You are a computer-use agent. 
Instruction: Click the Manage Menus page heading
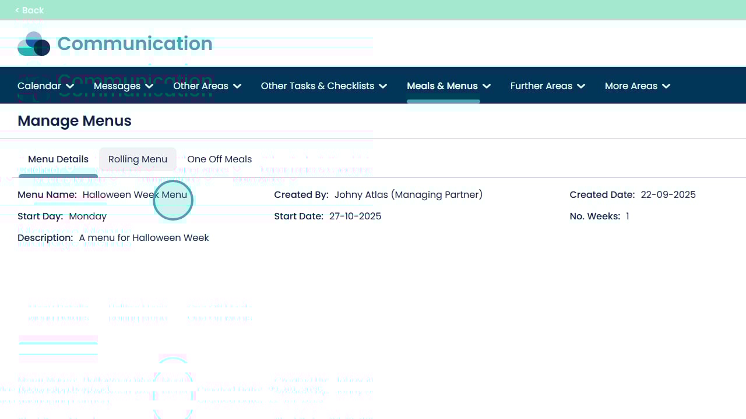click(x=75, y=121)
